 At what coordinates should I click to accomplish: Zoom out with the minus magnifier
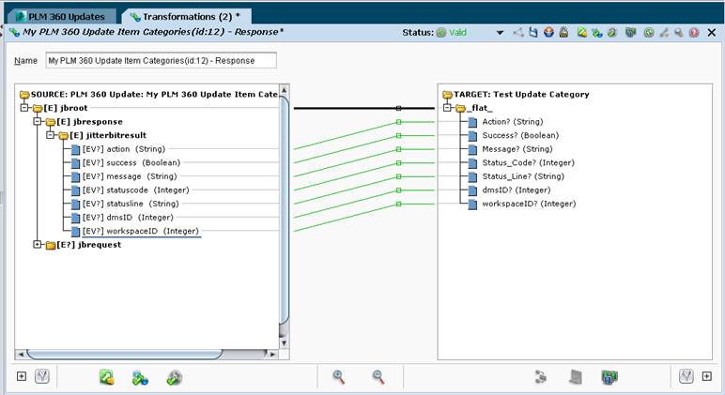click(x=378, y=377)
